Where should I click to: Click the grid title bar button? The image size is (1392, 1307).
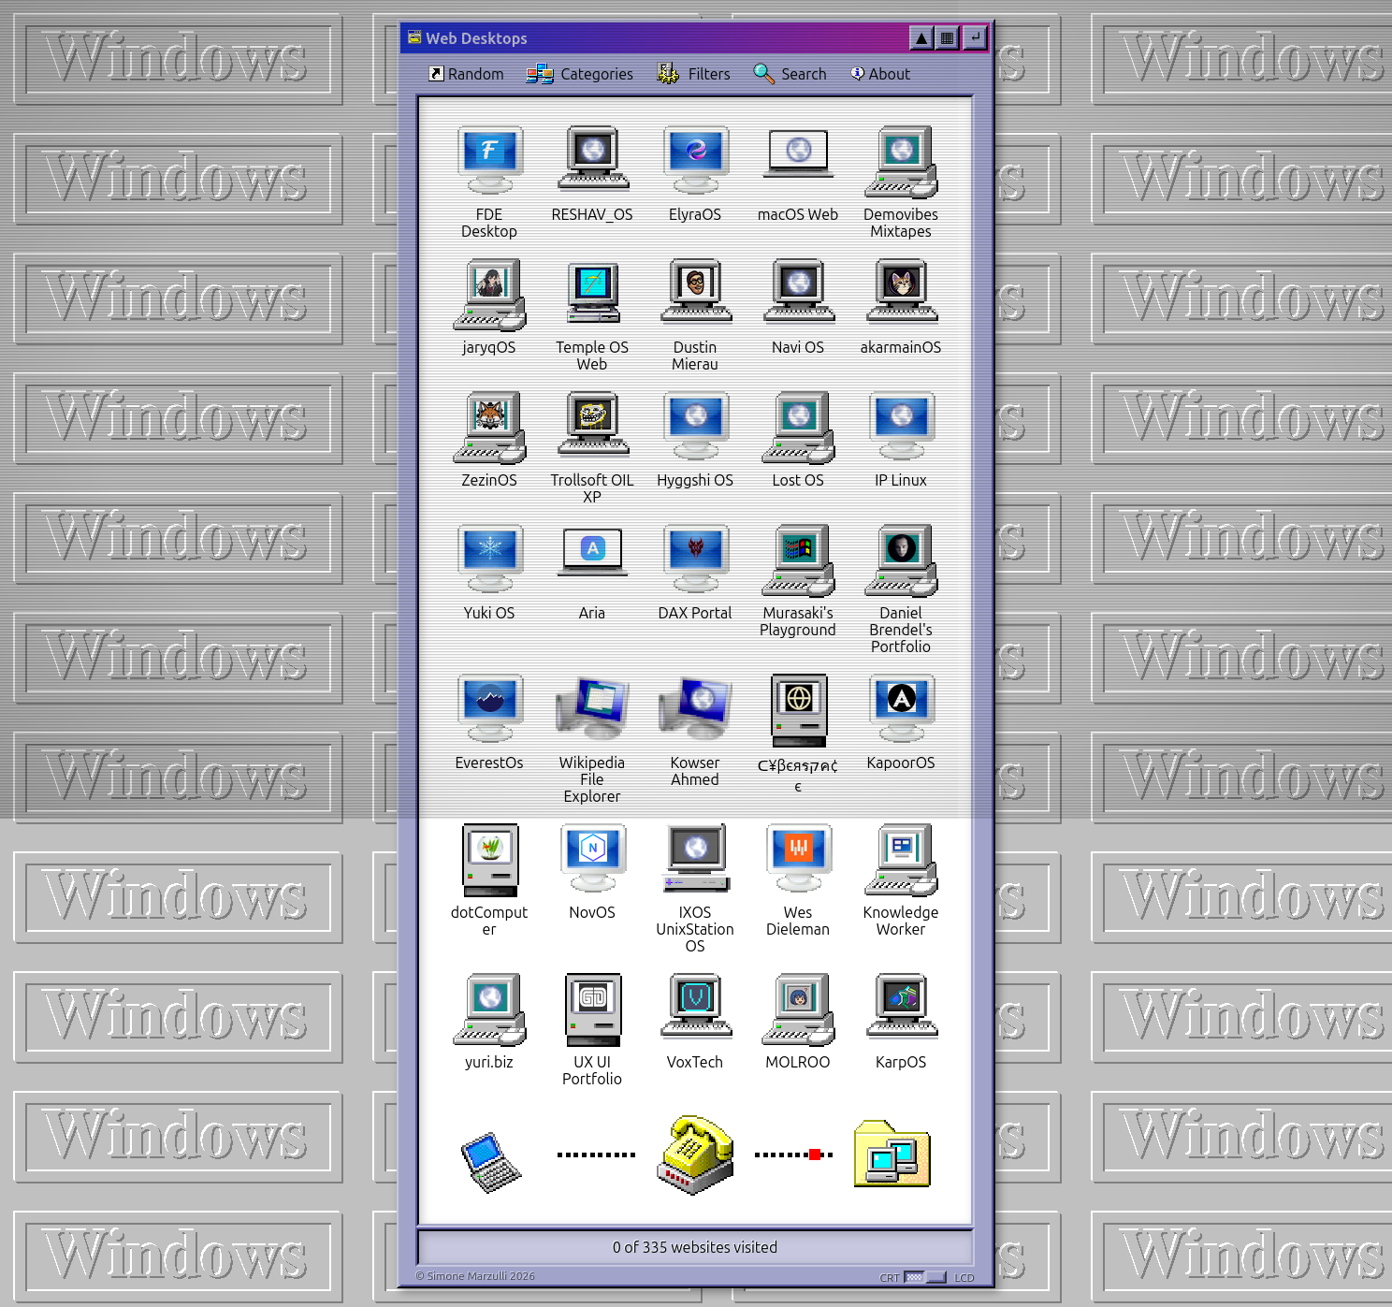pos(948,38)
